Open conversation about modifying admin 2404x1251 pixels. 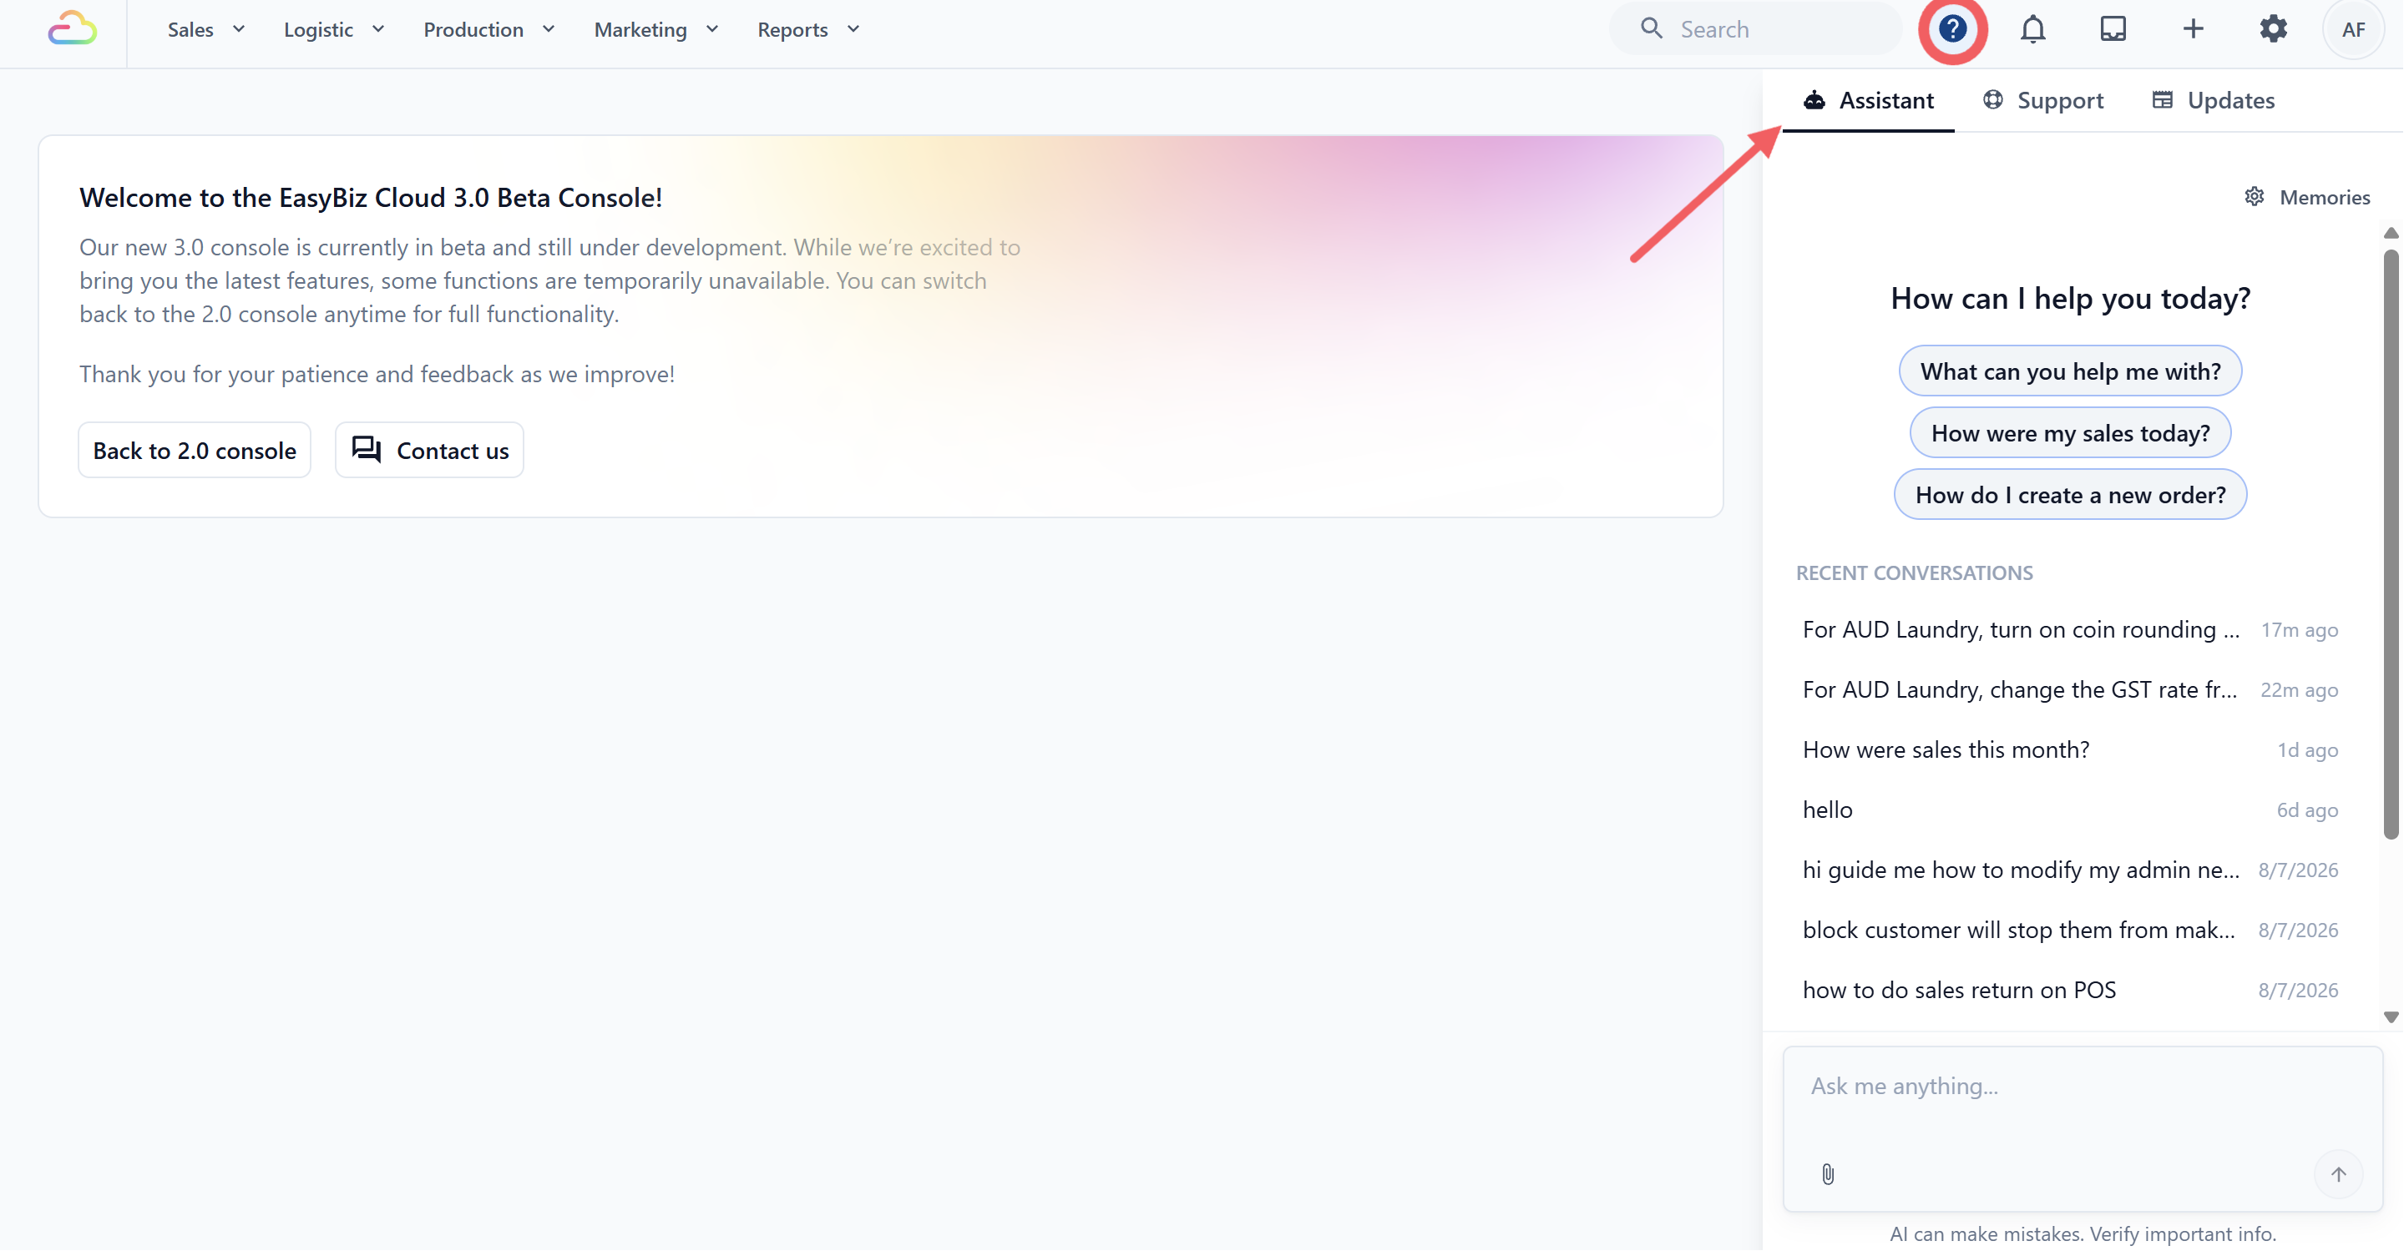2070,870
